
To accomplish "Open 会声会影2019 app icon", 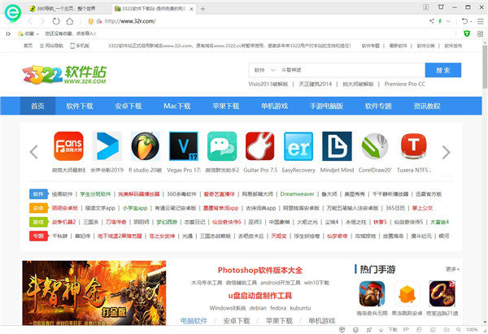I will 107,145.
